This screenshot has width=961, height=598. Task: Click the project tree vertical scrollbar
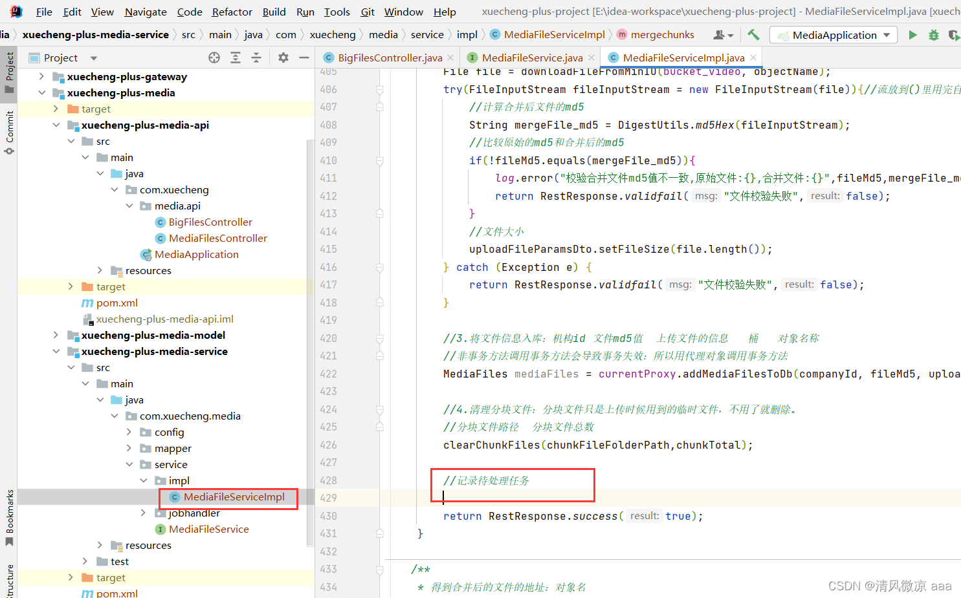pos(311,343)
